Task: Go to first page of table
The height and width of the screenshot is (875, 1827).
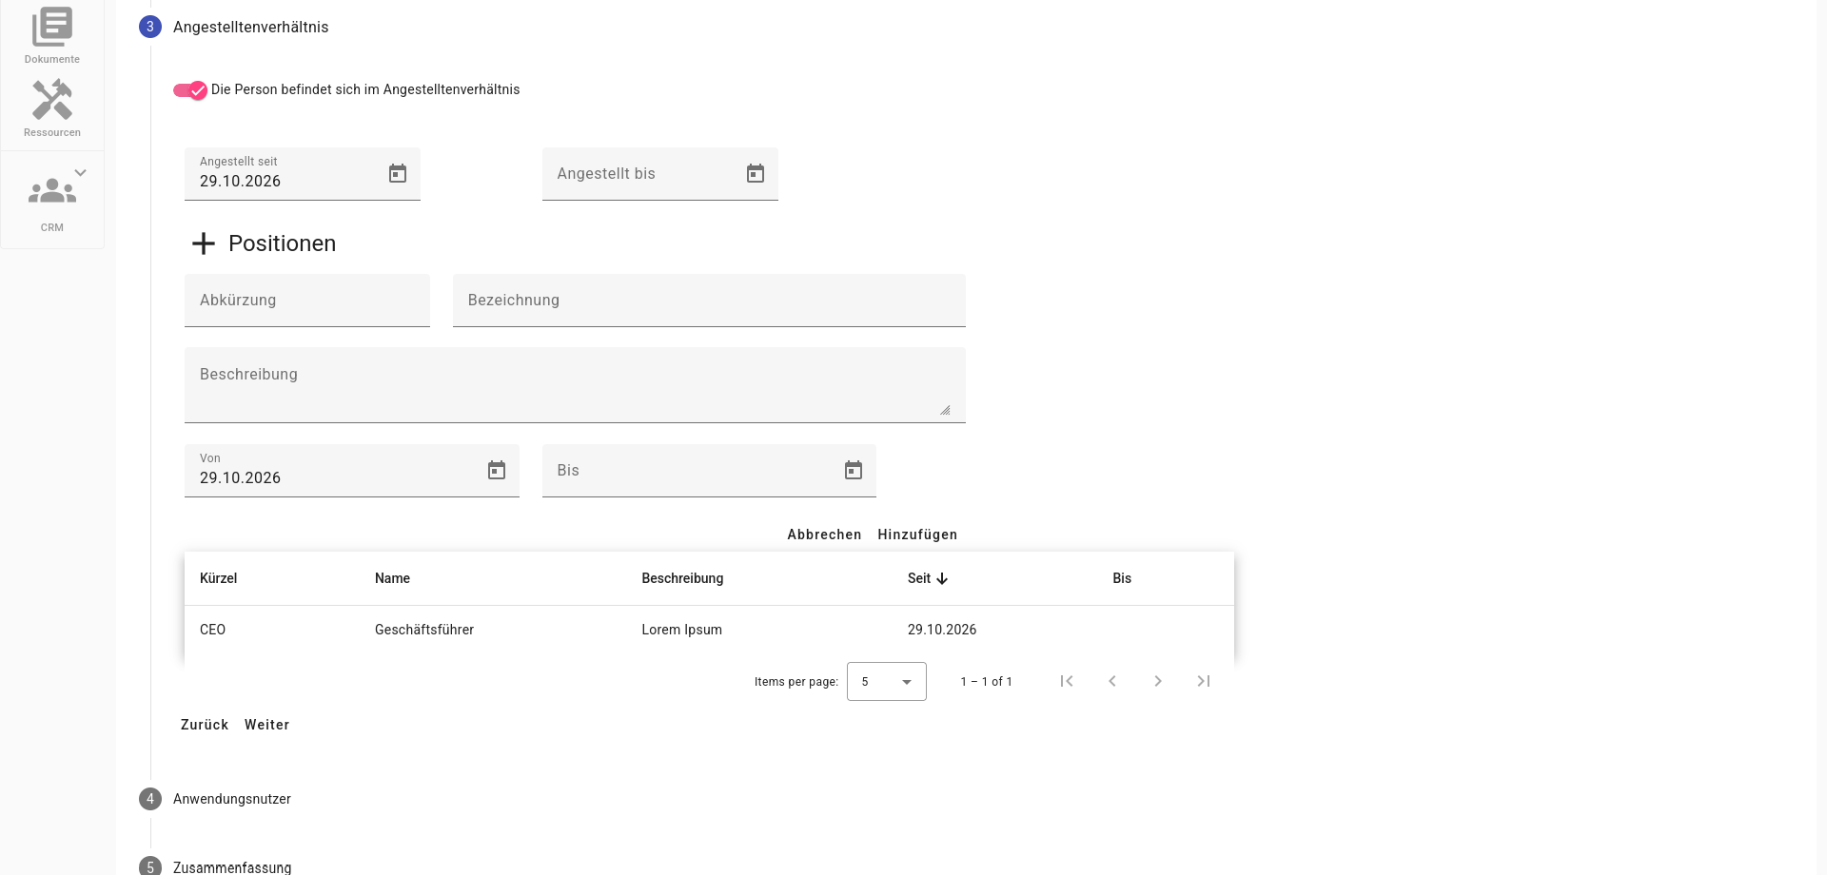Action: point(1067,681)
